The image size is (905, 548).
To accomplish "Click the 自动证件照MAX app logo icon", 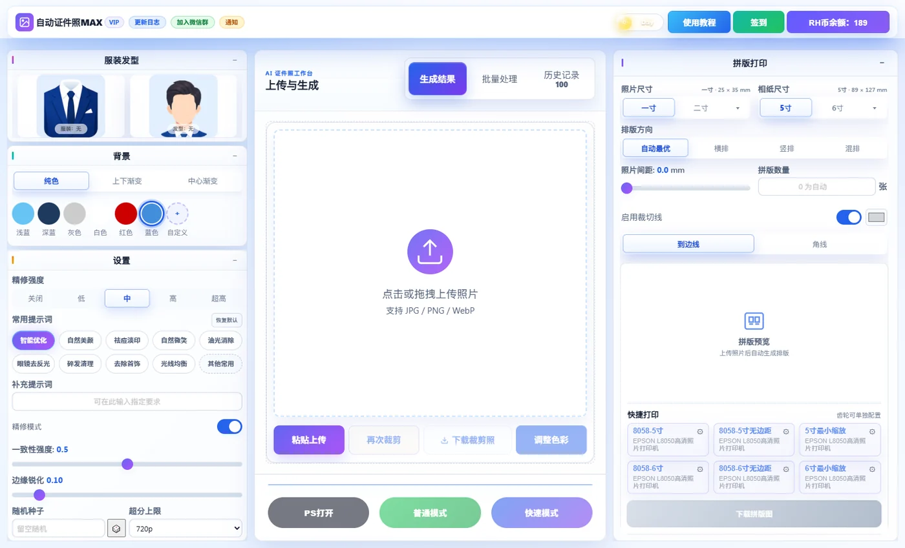I will click(25, 23).
